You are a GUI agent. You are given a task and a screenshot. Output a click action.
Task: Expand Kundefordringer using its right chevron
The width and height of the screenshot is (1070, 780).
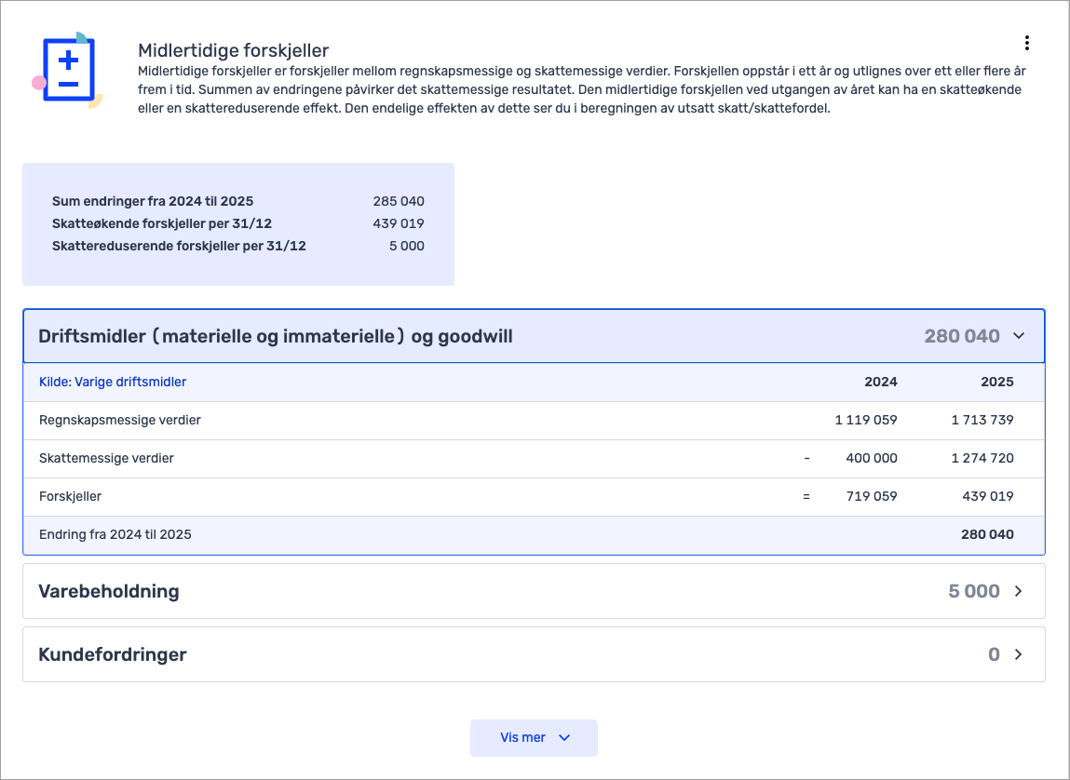click(1018, 654)
